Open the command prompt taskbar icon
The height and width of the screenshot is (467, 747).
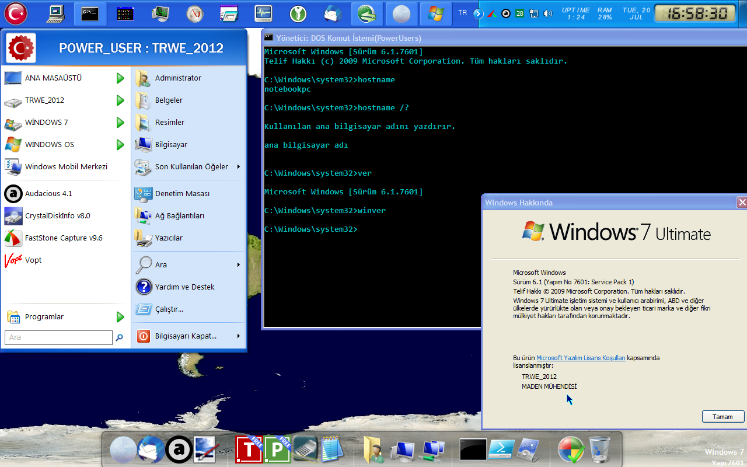click(x=90, y=13)
